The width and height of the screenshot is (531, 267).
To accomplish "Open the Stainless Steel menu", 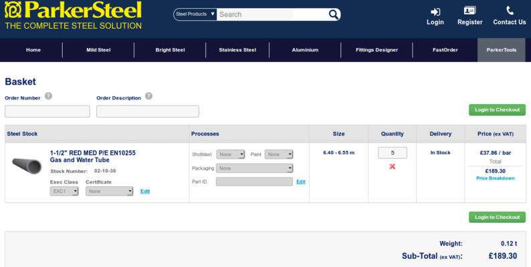I will click(237, 49).
